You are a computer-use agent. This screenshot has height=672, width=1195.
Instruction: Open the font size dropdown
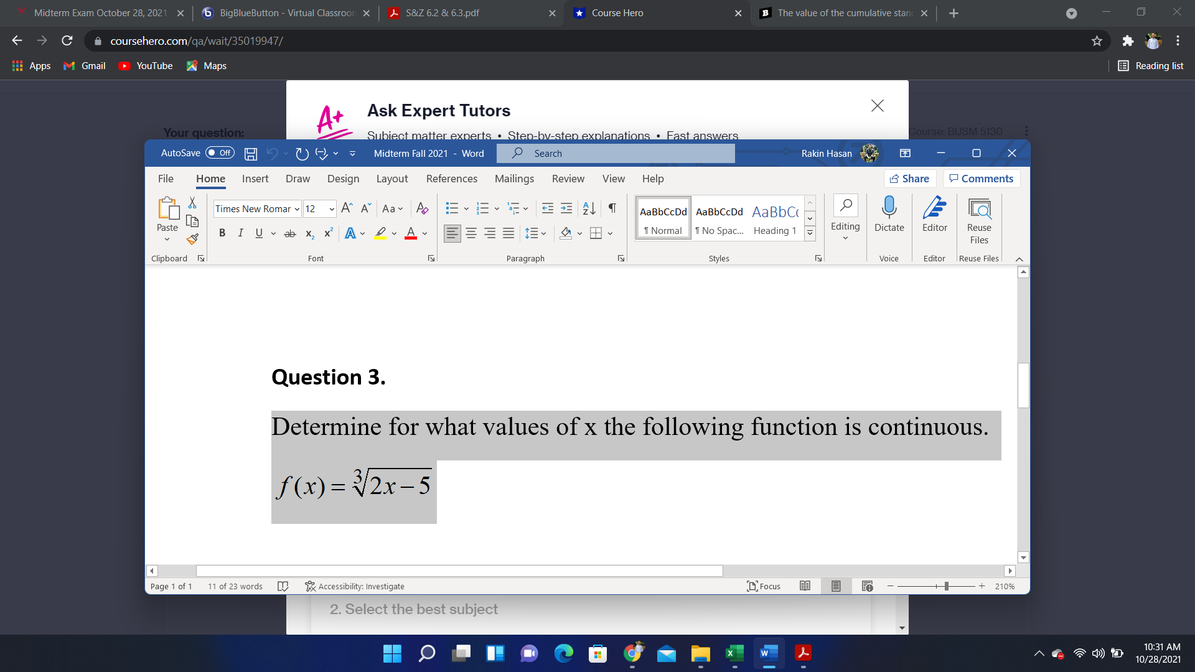pyautogui.click(x=330, y=208)
